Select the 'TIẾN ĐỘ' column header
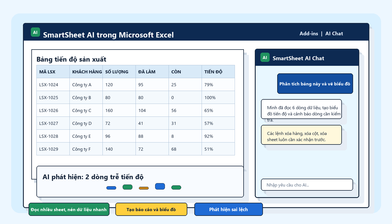This screenshot has width=392, height=224. click(x=218, y=72)
